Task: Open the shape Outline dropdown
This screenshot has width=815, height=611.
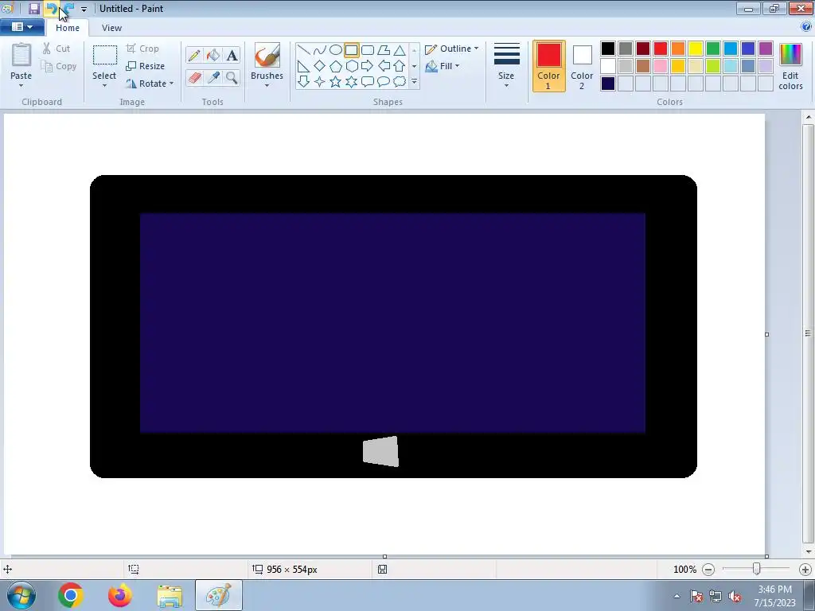Action: (452, 49)
